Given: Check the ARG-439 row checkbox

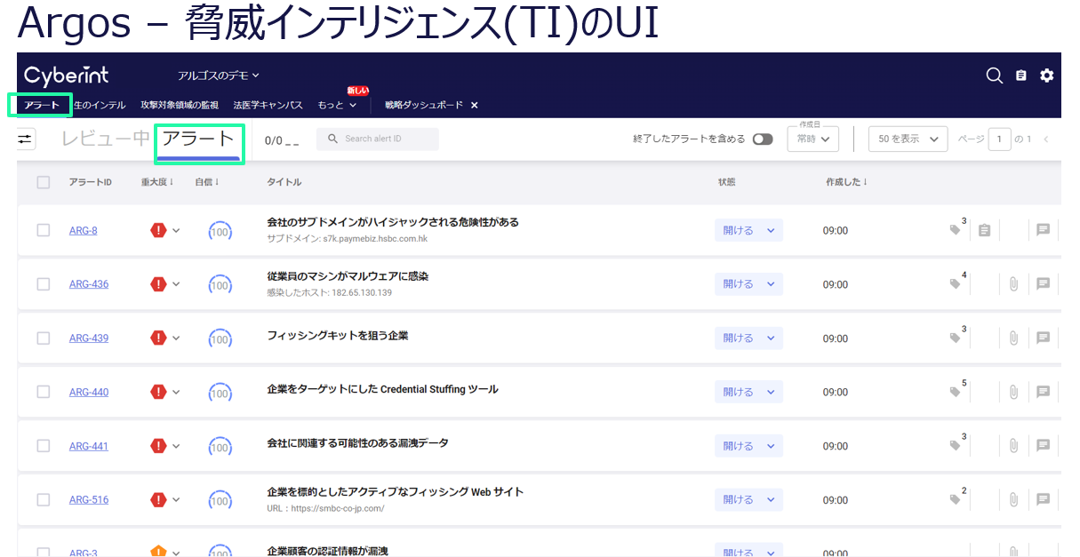Looking at the screenshot, I should (x=44, y=338).
